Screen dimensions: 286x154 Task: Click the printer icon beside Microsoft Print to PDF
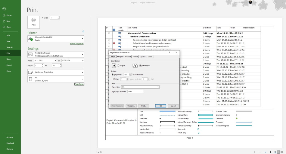tap(30, 39)
